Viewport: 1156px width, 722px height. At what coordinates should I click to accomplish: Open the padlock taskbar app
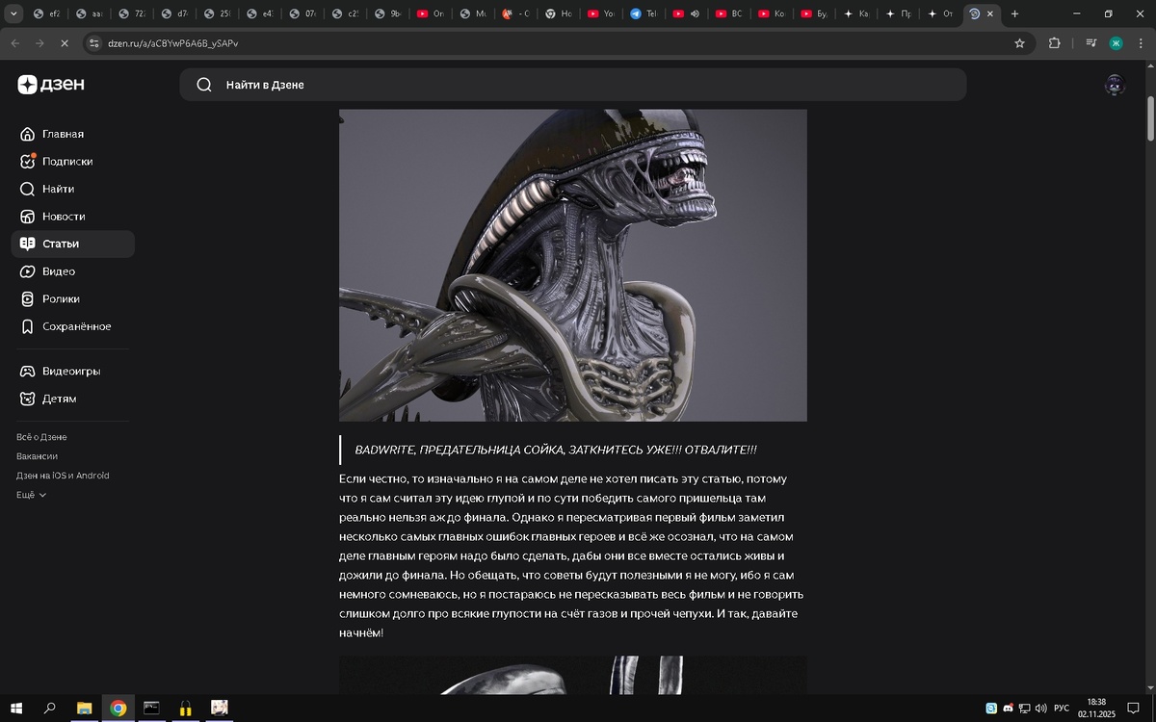click(x=185, y=708)
